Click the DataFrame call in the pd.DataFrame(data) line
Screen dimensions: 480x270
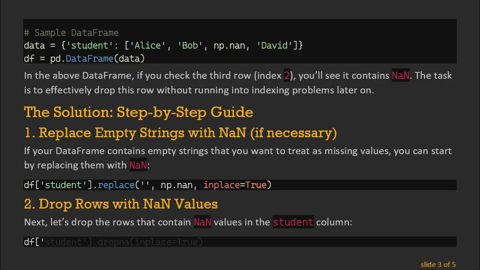(x=89, y=58)
